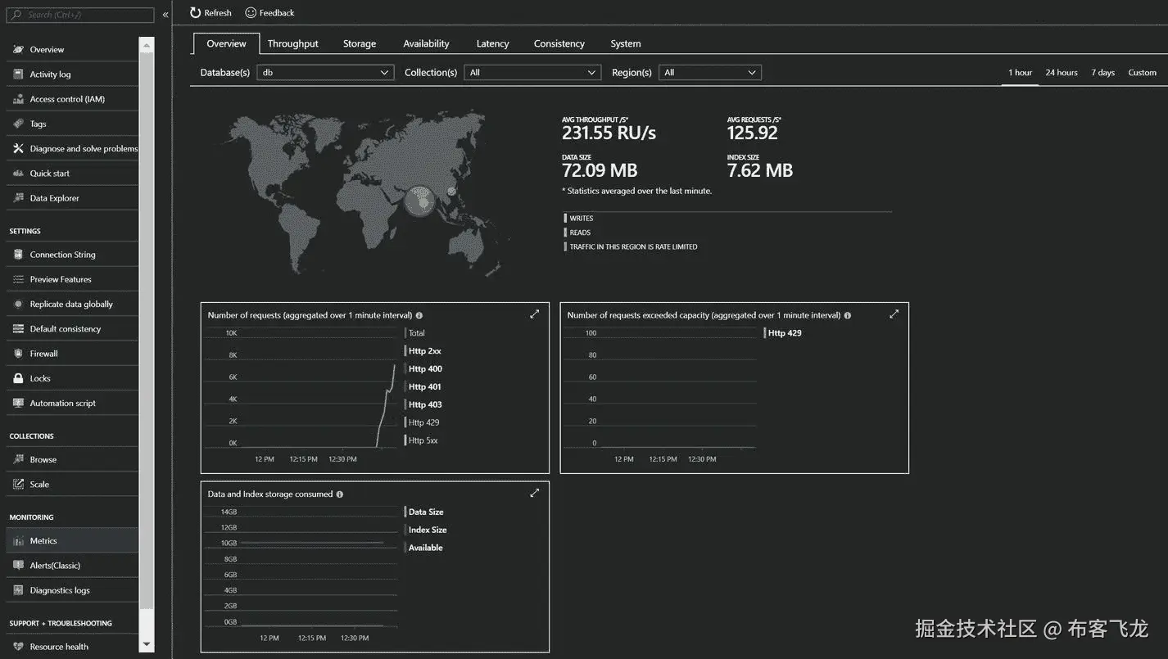Toggle the Data Size legend series
1168x659 pixels.
(x=425, y=512)
